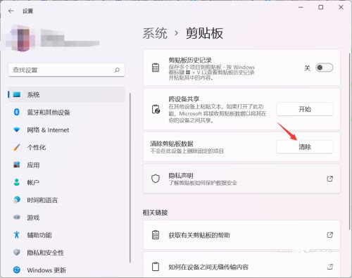The image size is (352, 278).
Task: Click the 清除剪贴板数据 title text
Action: [172, 144]
